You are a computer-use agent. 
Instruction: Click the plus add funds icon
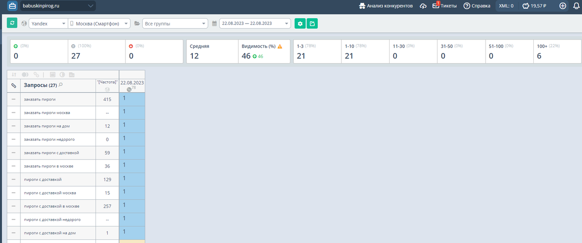(x=563, y=6)
